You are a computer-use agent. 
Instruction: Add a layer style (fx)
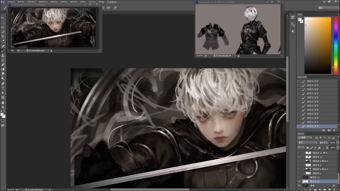310,190
